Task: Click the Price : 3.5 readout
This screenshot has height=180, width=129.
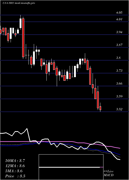Action: (15, 176)
